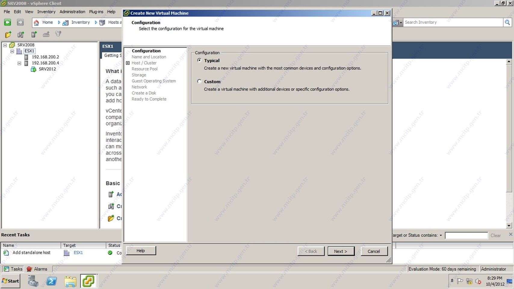Screen dimensions: 514x289
Task: Sort Recent Tasks by Name column
Action: point(31,245)
